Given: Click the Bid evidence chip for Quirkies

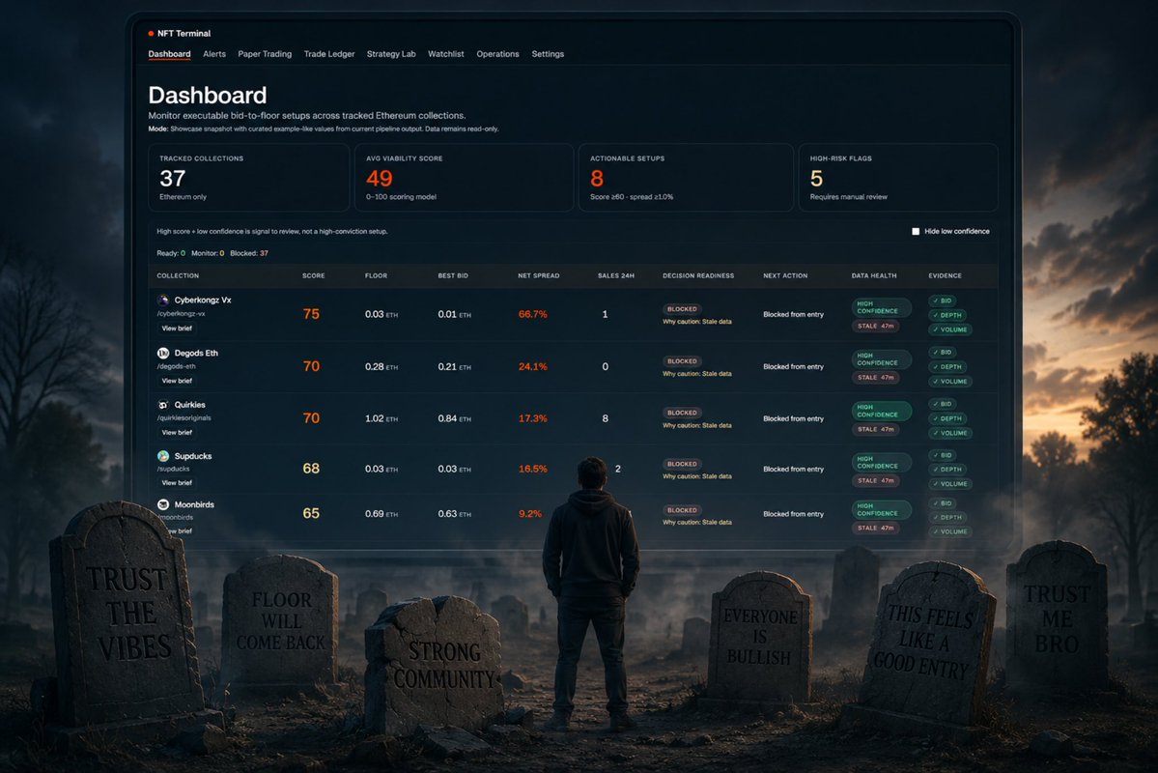Looking at the screenshot, I should [942, 404].
